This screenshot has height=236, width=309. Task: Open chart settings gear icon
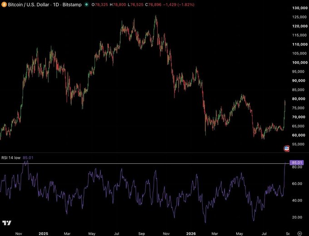[299, 233]
